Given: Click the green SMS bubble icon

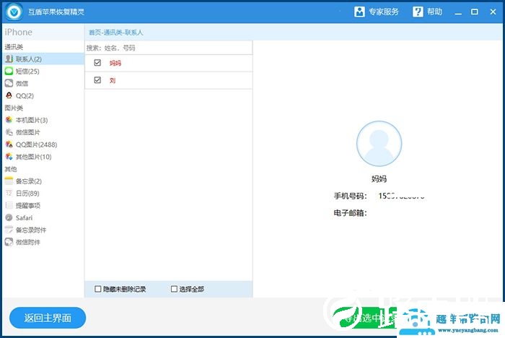Looking at the screenshot, I should coord(9,71).
